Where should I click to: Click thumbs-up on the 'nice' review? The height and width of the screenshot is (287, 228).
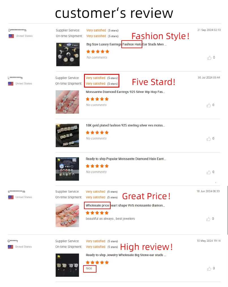209,269
